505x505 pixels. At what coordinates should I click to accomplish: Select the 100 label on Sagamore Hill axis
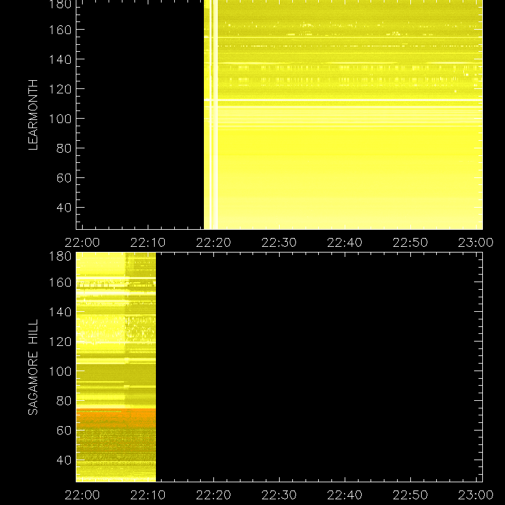[x=60, y=371]
